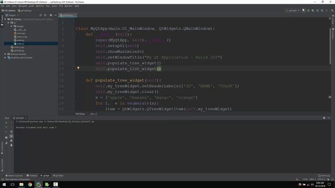Image resolution: width=335 pixels, height=188 pixels.
Task: Open the Terminal tool window
Action: click(x=31, y=175)
